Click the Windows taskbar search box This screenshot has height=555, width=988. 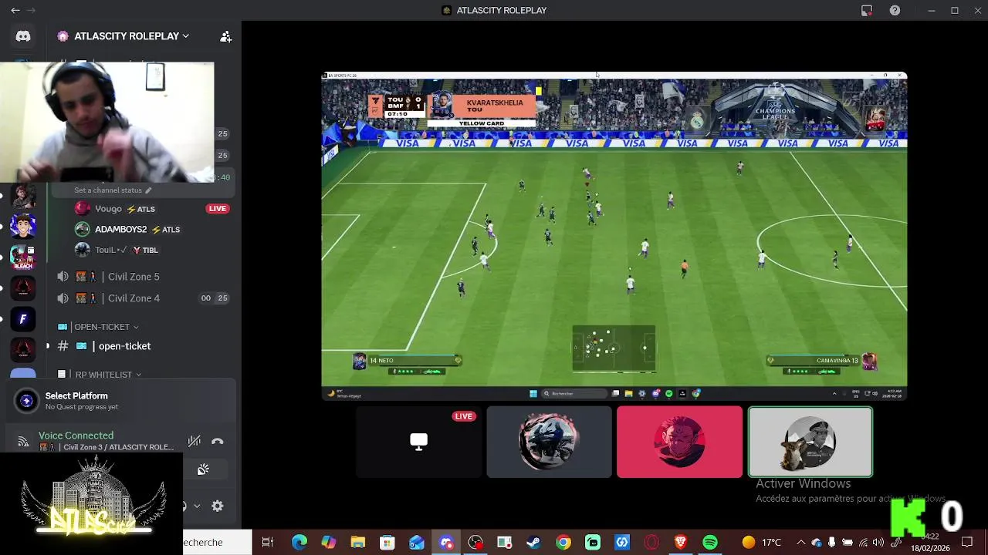pyautogui.click(x=218, y=543)
